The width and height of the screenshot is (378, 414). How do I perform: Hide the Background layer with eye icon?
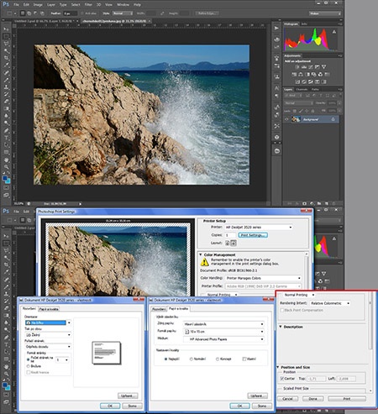(286, 119)
